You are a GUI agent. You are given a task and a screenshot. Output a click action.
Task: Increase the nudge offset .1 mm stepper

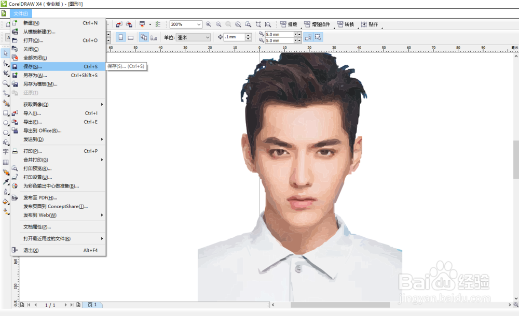click(249, 35)
